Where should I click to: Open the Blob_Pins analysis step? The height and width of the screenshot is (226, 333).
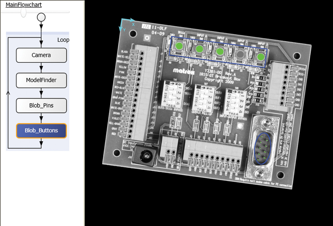point(41,105)
